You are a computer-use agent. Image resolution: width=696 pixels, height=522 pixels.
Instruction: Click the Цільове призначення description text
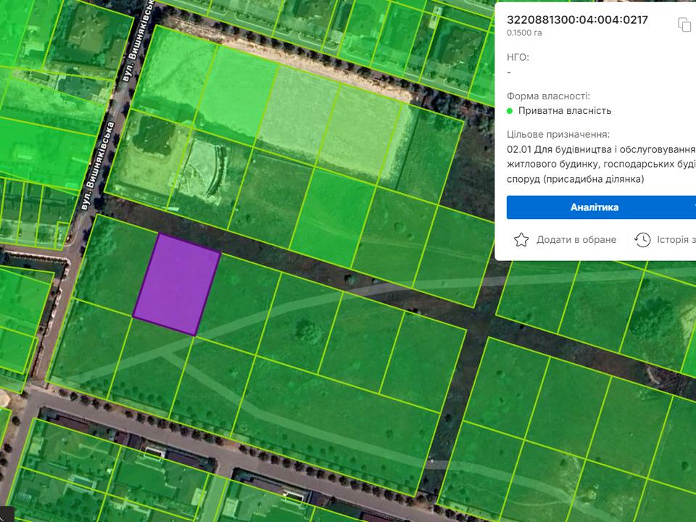(600, 164)
